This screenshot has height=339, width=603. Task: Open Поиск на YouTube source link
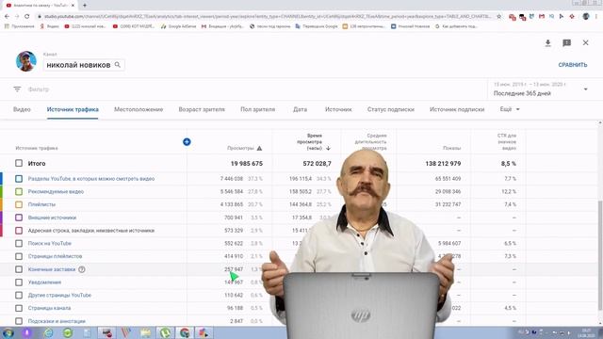coord(50,243)
